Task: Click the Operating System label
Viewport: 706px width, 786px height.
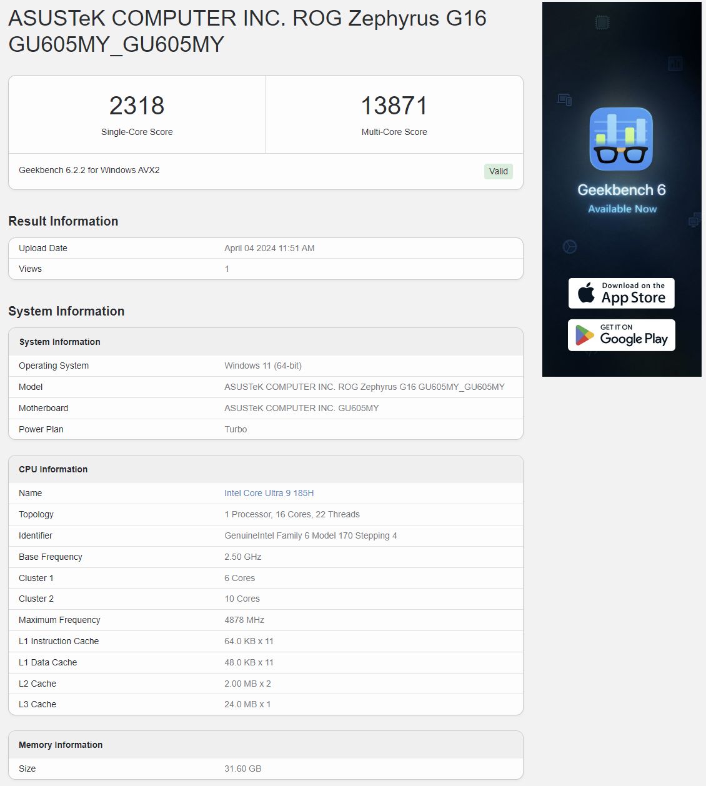Action: click(x=54, y=366)
